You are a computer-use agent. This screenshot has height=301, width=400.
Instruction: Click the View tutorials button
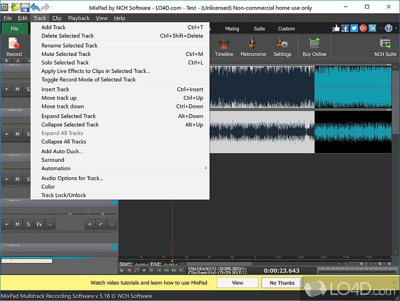tap(237, 283)
